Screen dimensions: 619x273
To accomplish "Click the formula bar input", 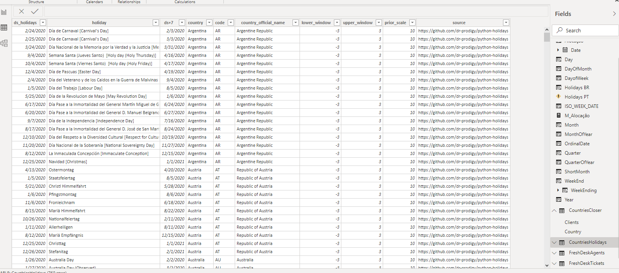I will [296, 12].
